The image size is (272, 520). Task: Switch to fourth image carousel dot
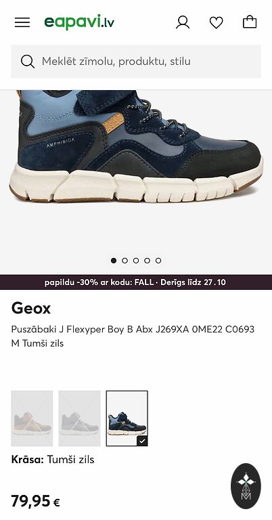tap(147, 261)
